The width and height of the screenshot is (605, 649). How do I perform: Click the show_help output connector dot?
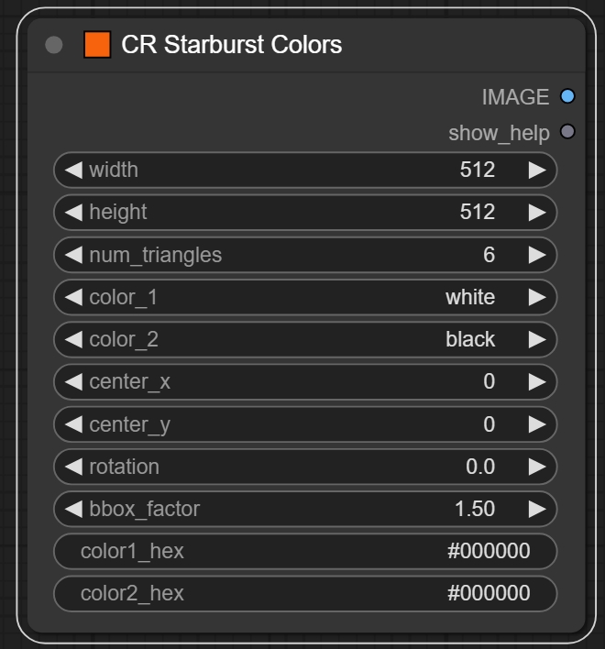click(x=567, y=132)
